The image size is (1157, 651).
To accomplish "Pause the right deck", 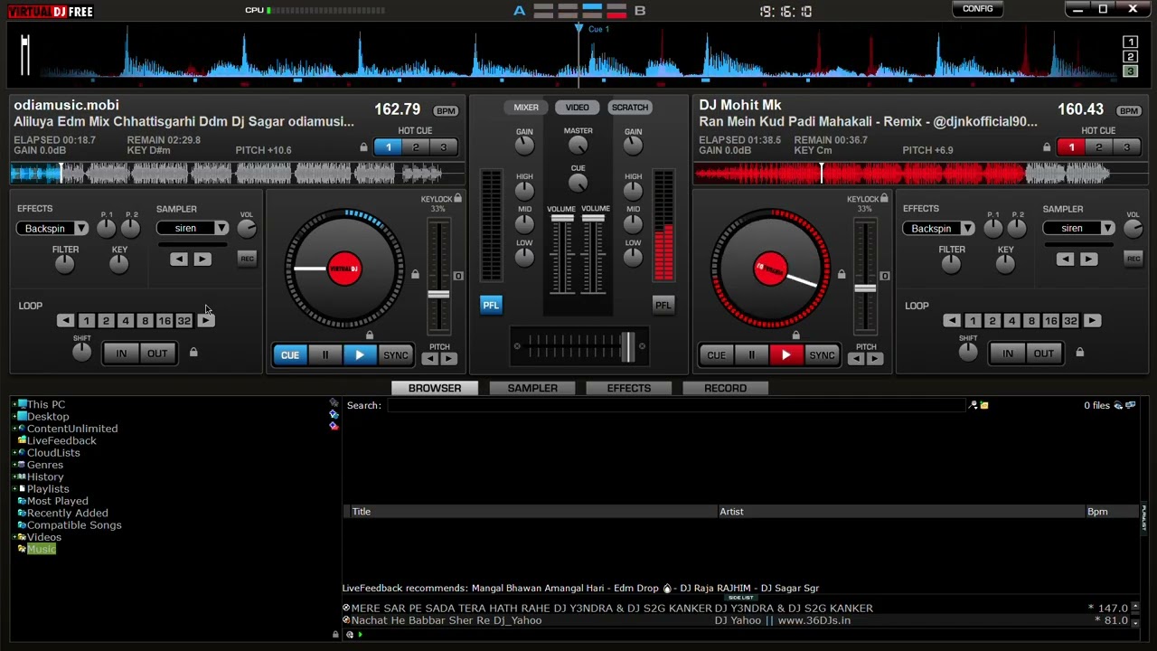I will [751, 355].
